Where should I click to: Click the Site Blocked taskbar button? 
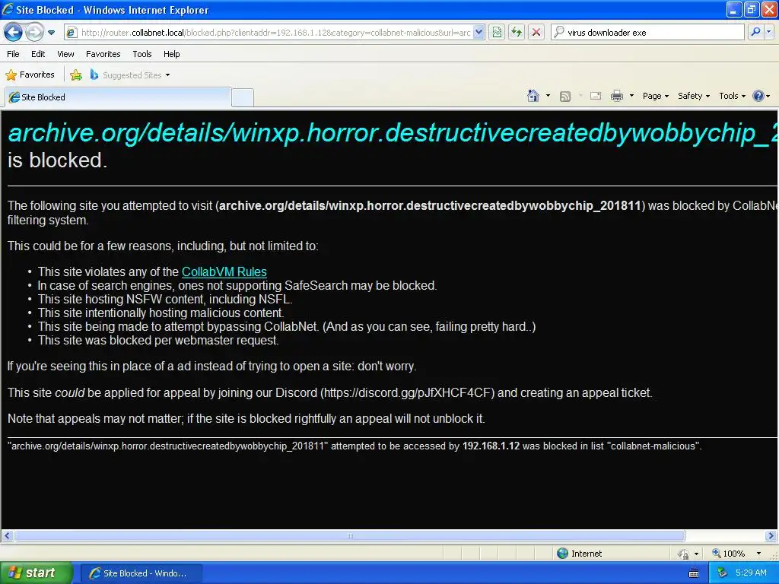click(x=141, y=573)
